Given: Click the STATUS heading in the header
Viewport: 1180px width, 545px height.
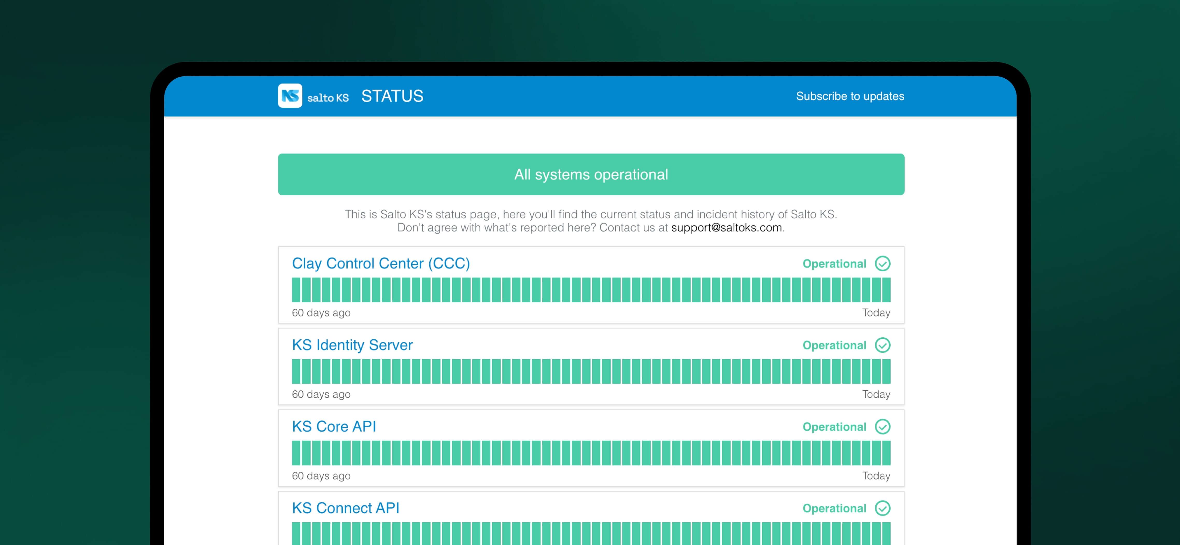Looking at the screenshot, I should tap(392, 96).
